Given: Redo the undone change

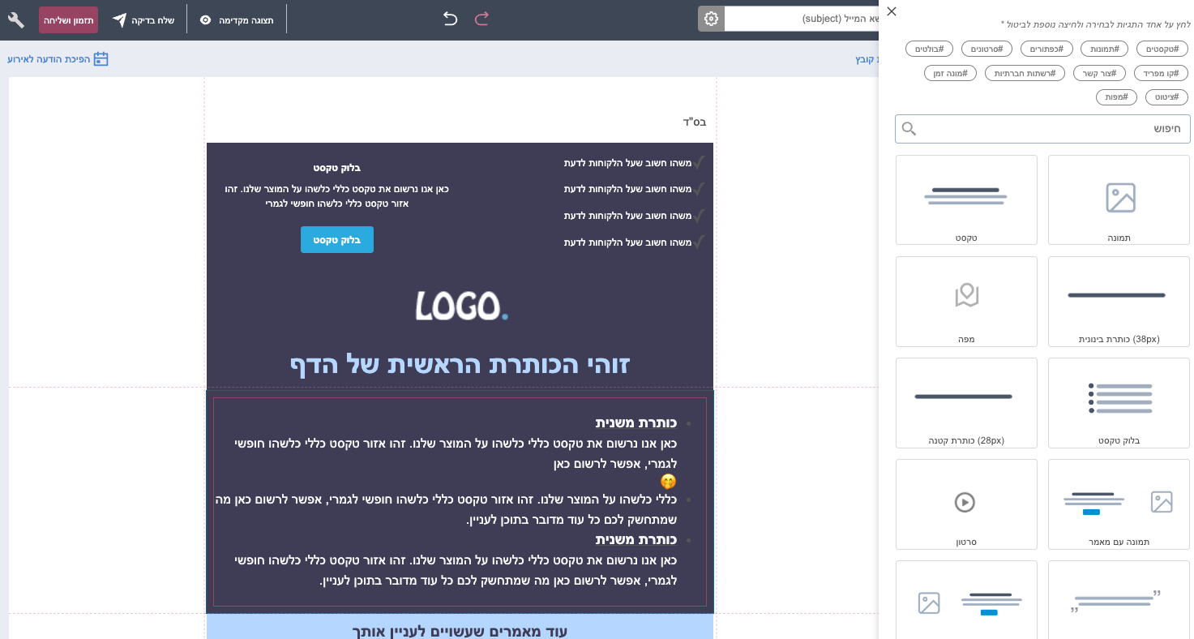Looking at the screenshot, I should [481, 18].
